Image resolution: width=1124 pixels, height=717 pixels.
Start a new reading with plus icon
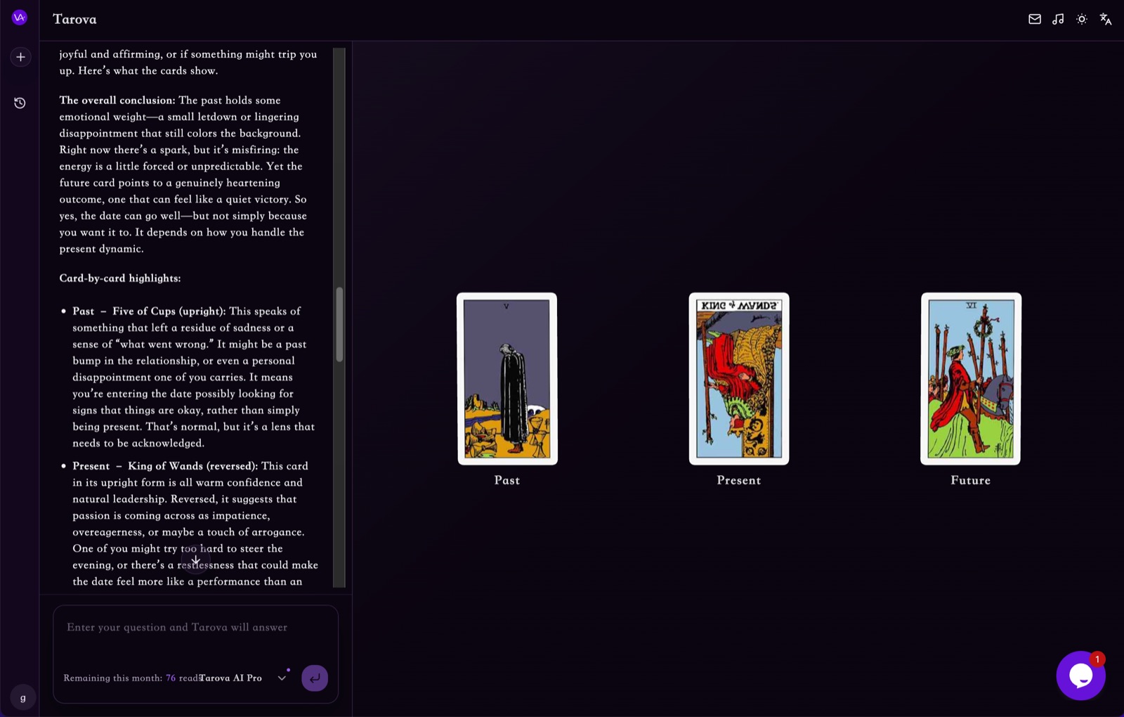coord(20,57)
